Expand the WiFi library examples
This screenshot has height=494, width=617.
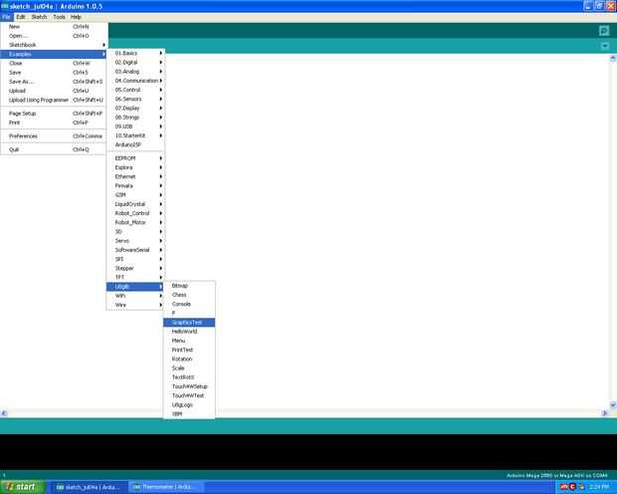pos(135,296)
